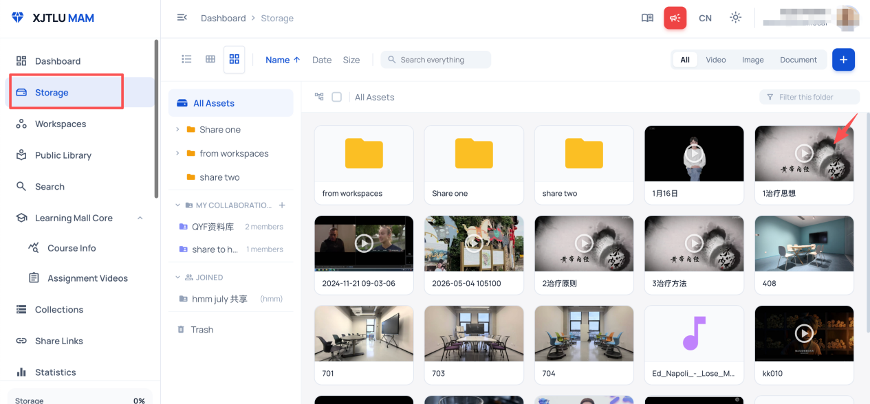Sort assets by Size
The width and height of the screenshot is (870, 404).
pyautogui.click(x=351, y=60)
